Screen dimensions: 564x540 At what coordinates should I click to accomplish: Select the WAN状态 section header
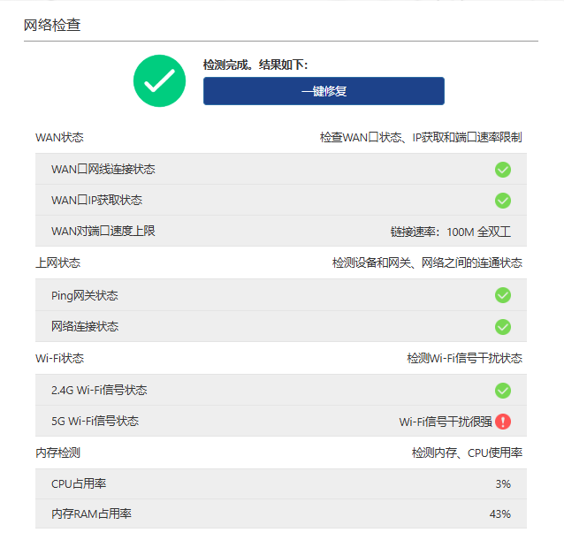click(59, 137)
